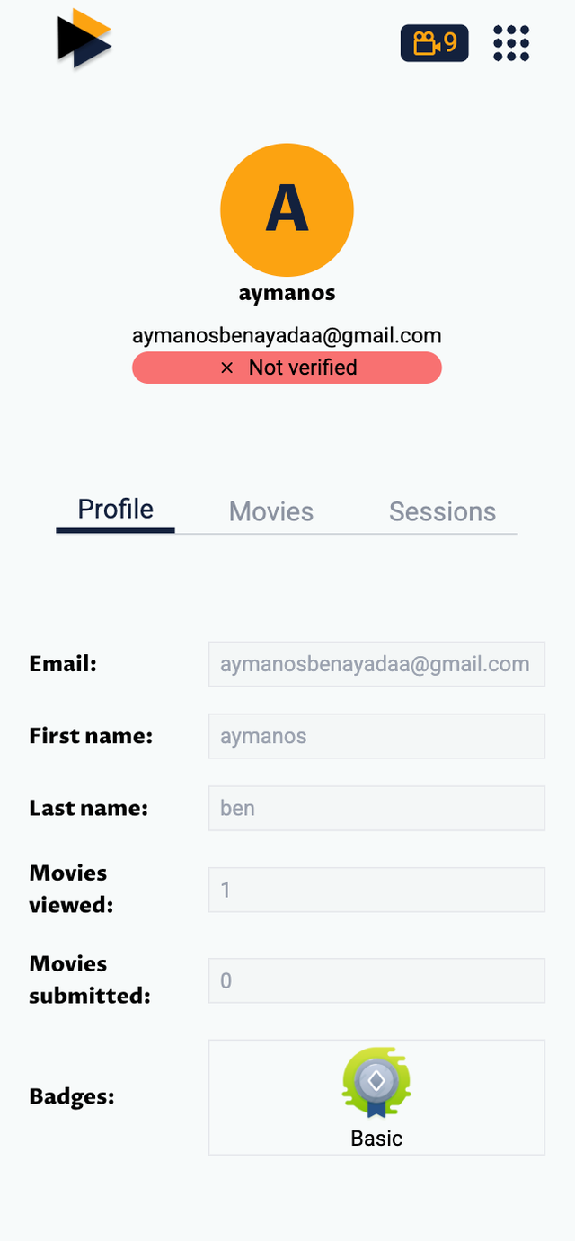Open the camera counter badge showing 9

[434, 43]
